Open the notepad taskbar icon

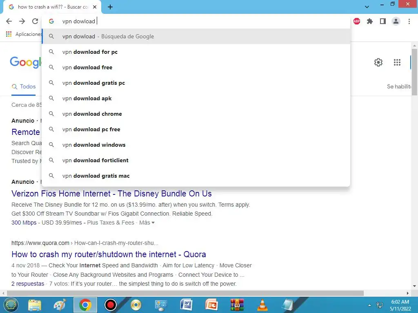[288, 305]
